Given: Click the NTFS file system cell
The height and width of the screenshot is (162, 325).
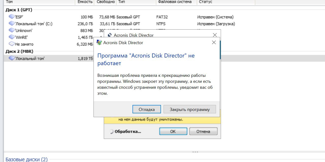Looking at the screenshot, I should pos(161,24).
